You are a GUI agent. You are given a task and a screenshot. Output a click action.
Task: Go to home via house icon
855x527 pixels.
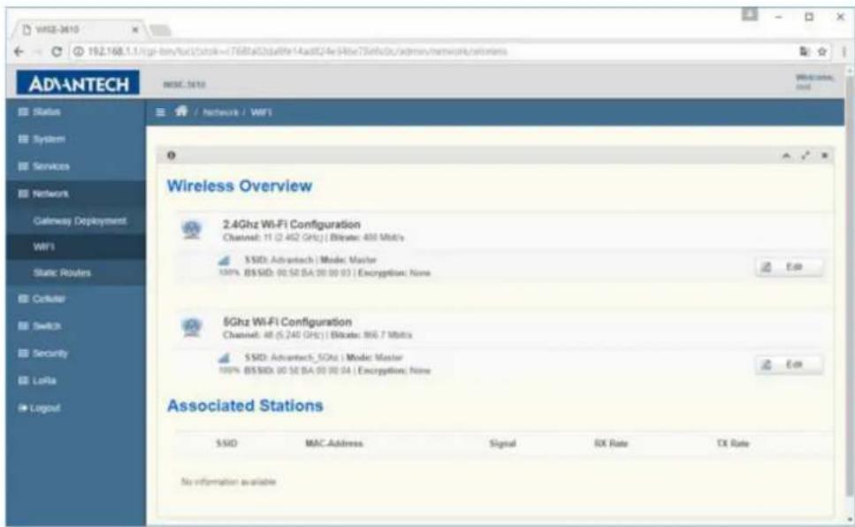181,111
